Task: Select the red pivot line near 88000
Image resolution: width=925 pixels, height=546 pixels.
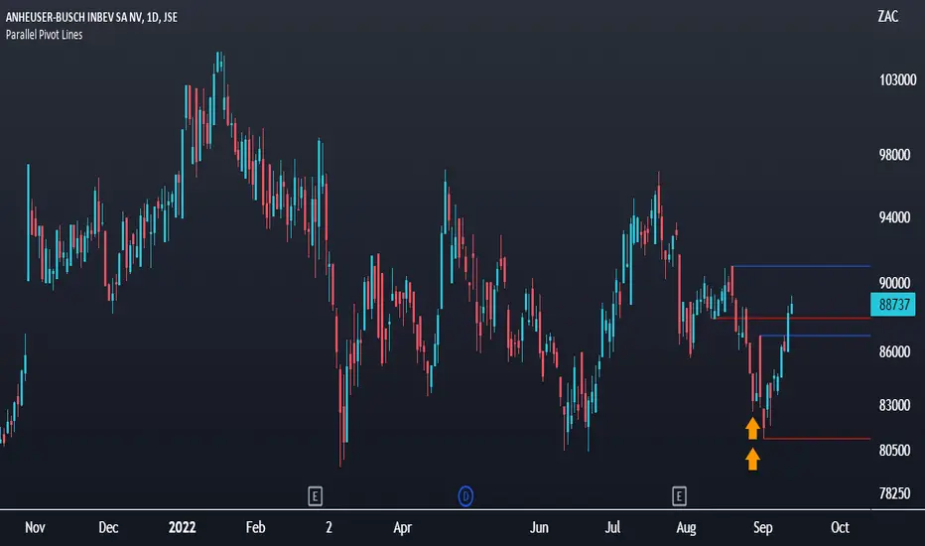Action: click(791, 318)
